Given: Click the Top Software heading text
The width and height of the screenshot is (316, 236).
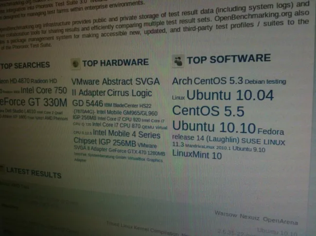Looking at the screenshot, I should [229, 59].
